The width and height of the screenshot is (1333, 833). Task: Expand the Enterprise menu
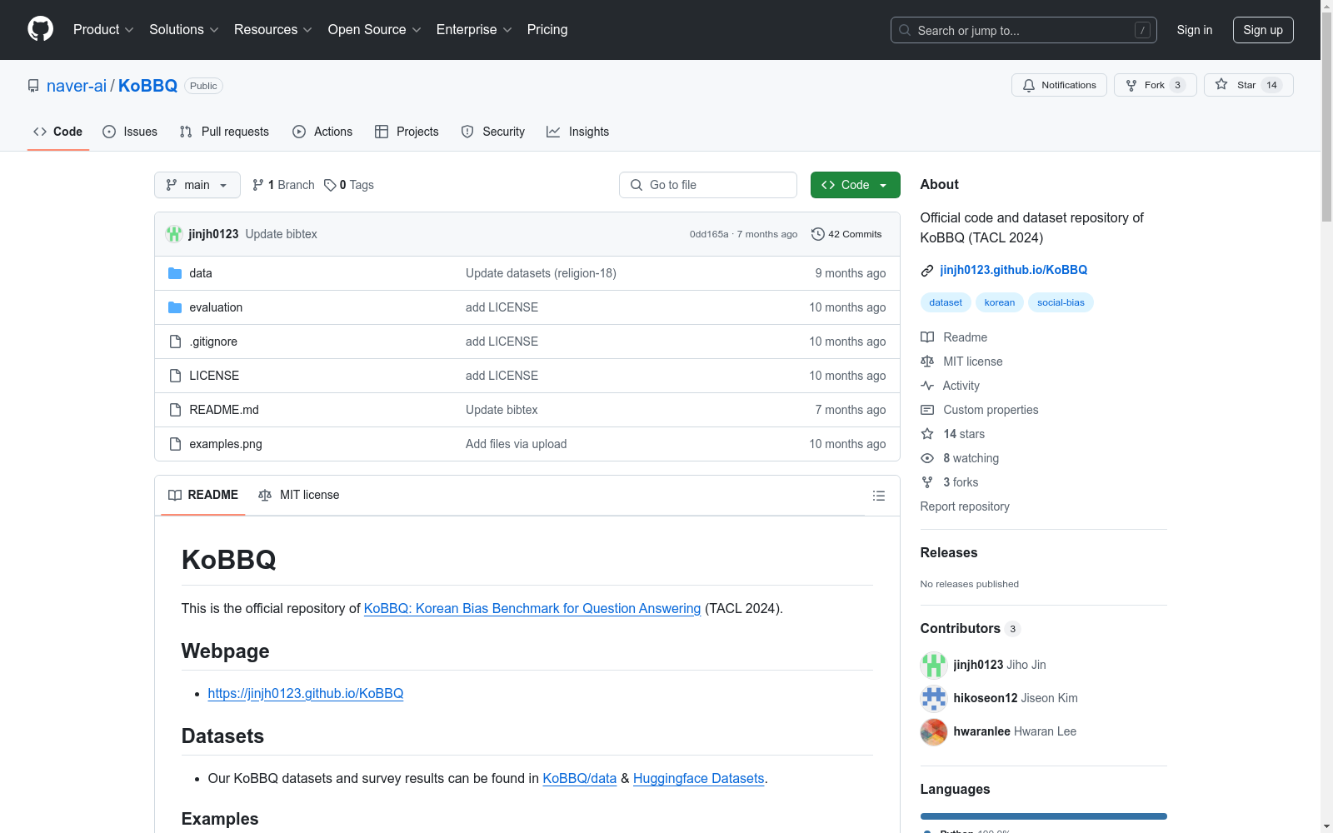click(474, 29)
